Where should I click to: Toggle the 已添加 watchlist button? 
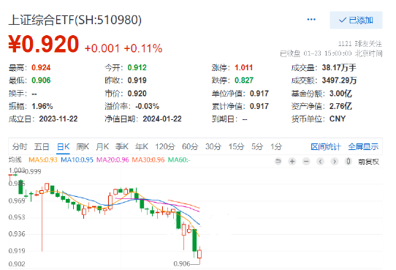coord(356,20)
